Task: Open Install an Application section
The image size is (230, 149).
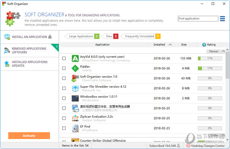Action: [x=30, y=37]
